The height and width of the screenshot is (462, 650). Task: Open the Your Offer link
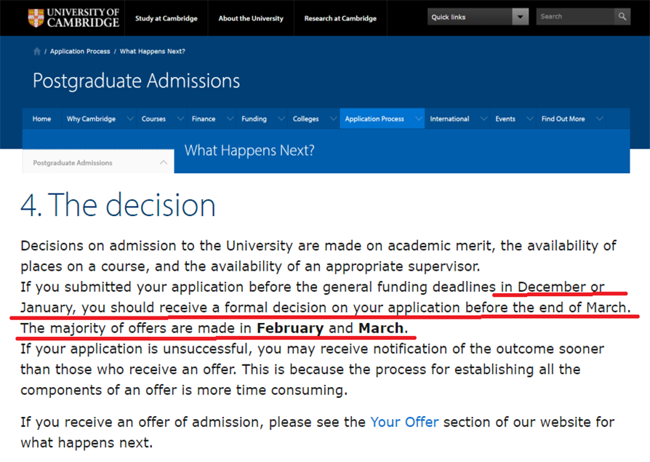404,422
